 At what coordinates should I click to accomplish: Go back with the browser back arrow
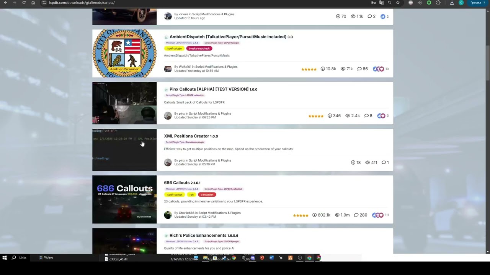(5, 3)
